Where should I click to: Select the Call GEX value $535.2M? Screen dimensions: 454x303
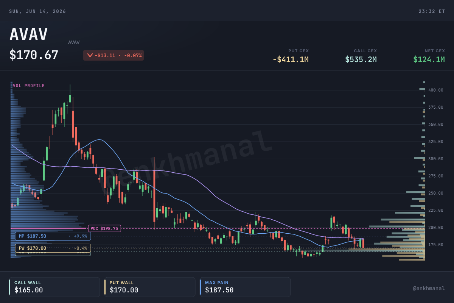tap(361, 59)
